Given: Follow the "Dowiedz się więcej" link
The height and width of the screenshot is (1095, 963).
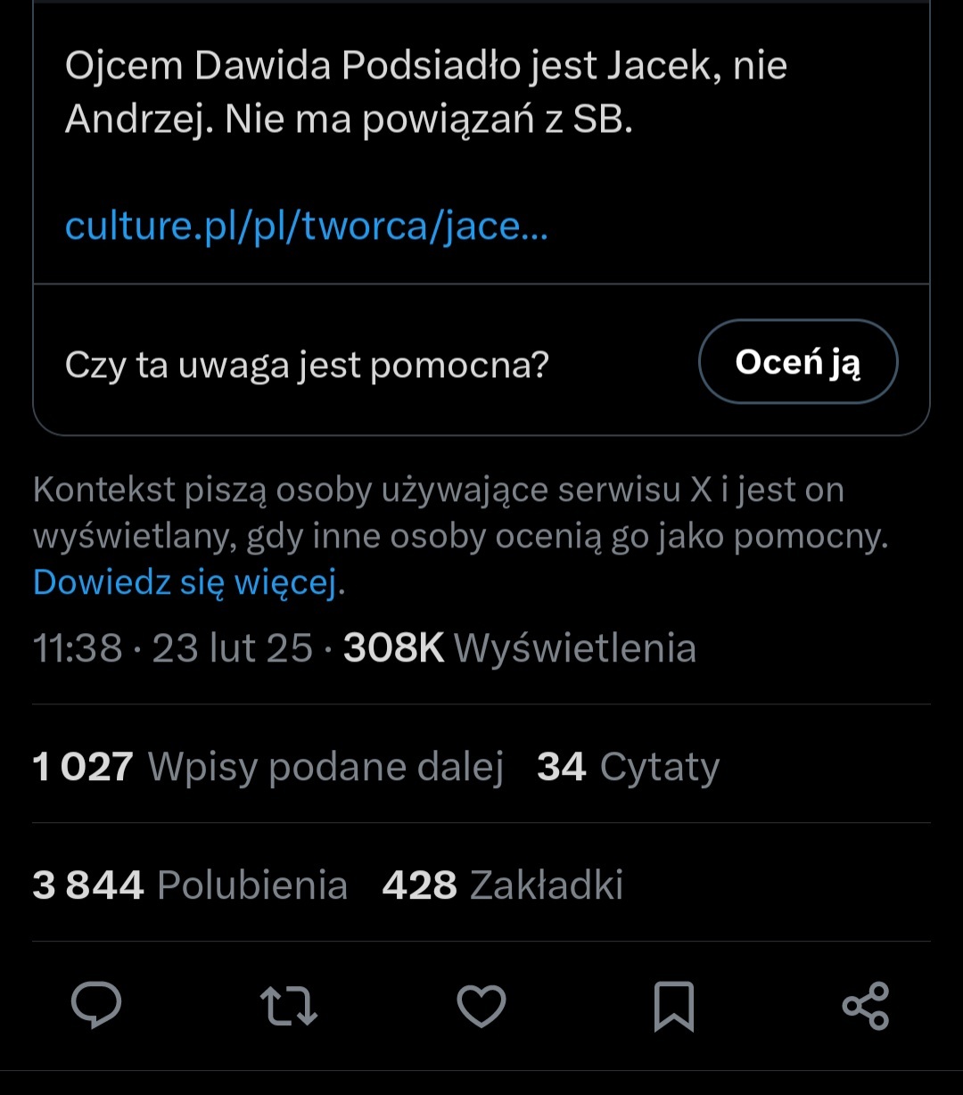Looking at the screenshot, I should pyautogui.click(x=185, y=582).
